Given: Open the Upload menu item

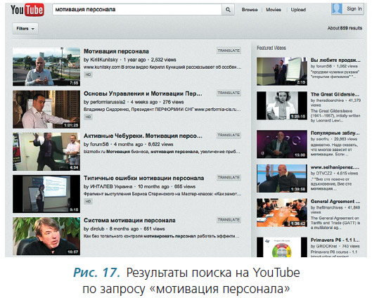Looking at the screenshot, I should pos(298,10).
